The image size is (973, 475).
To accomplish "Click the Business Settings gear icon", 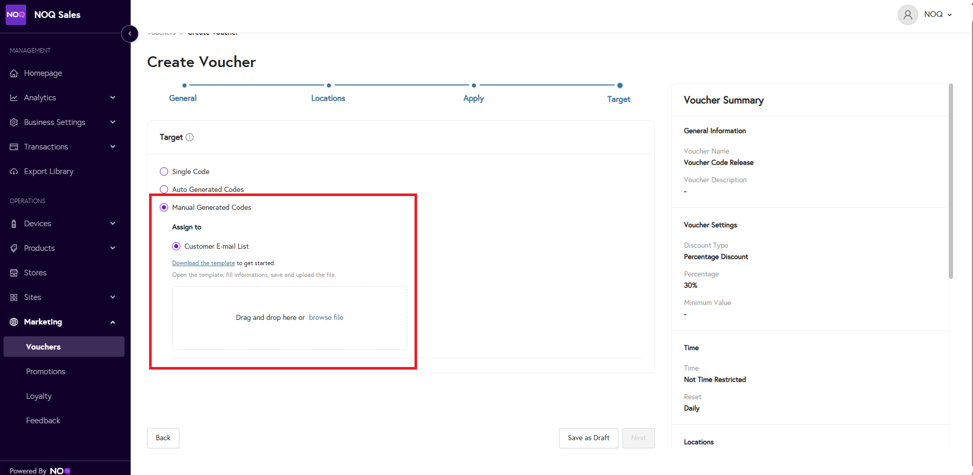I will coord(14,122).
